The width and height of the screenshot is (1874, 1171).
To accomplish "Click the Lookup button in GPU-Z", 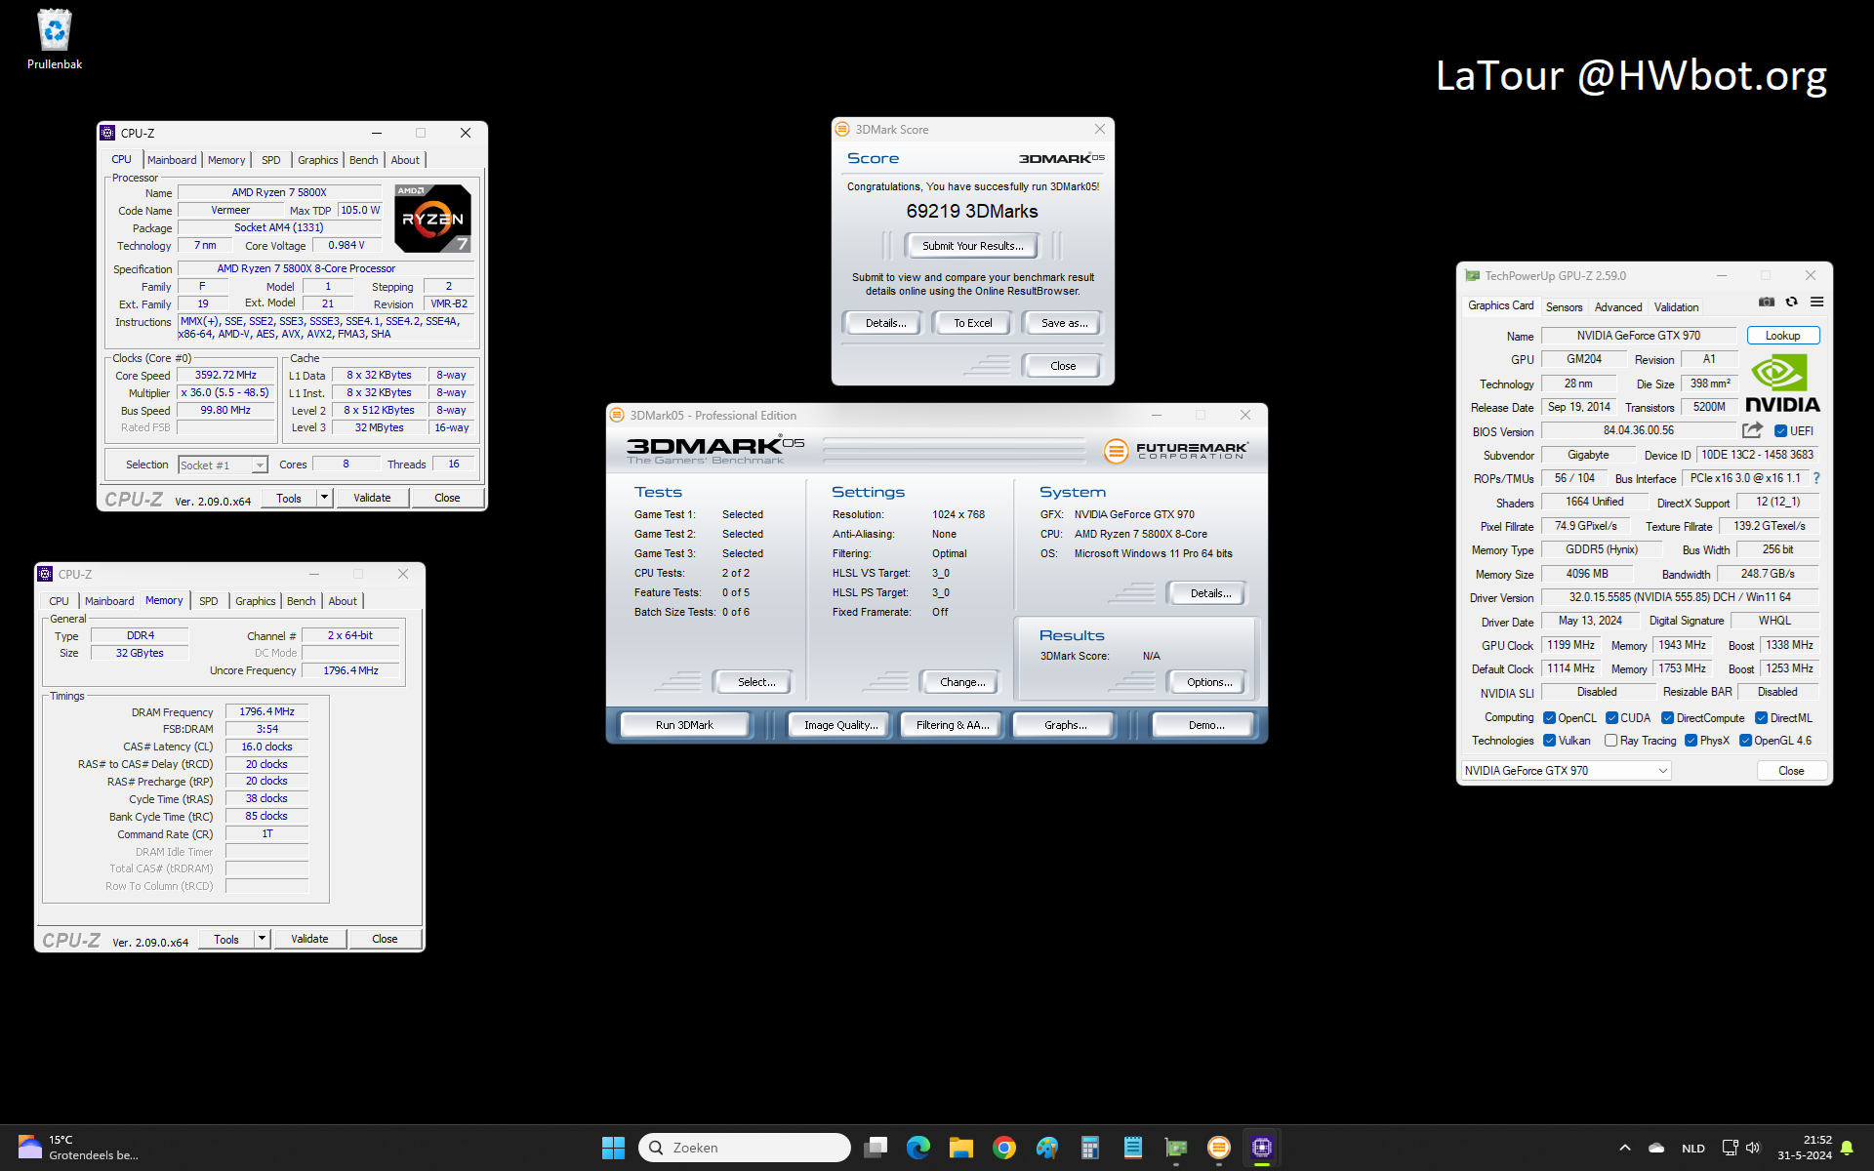I will (1782, 336).
